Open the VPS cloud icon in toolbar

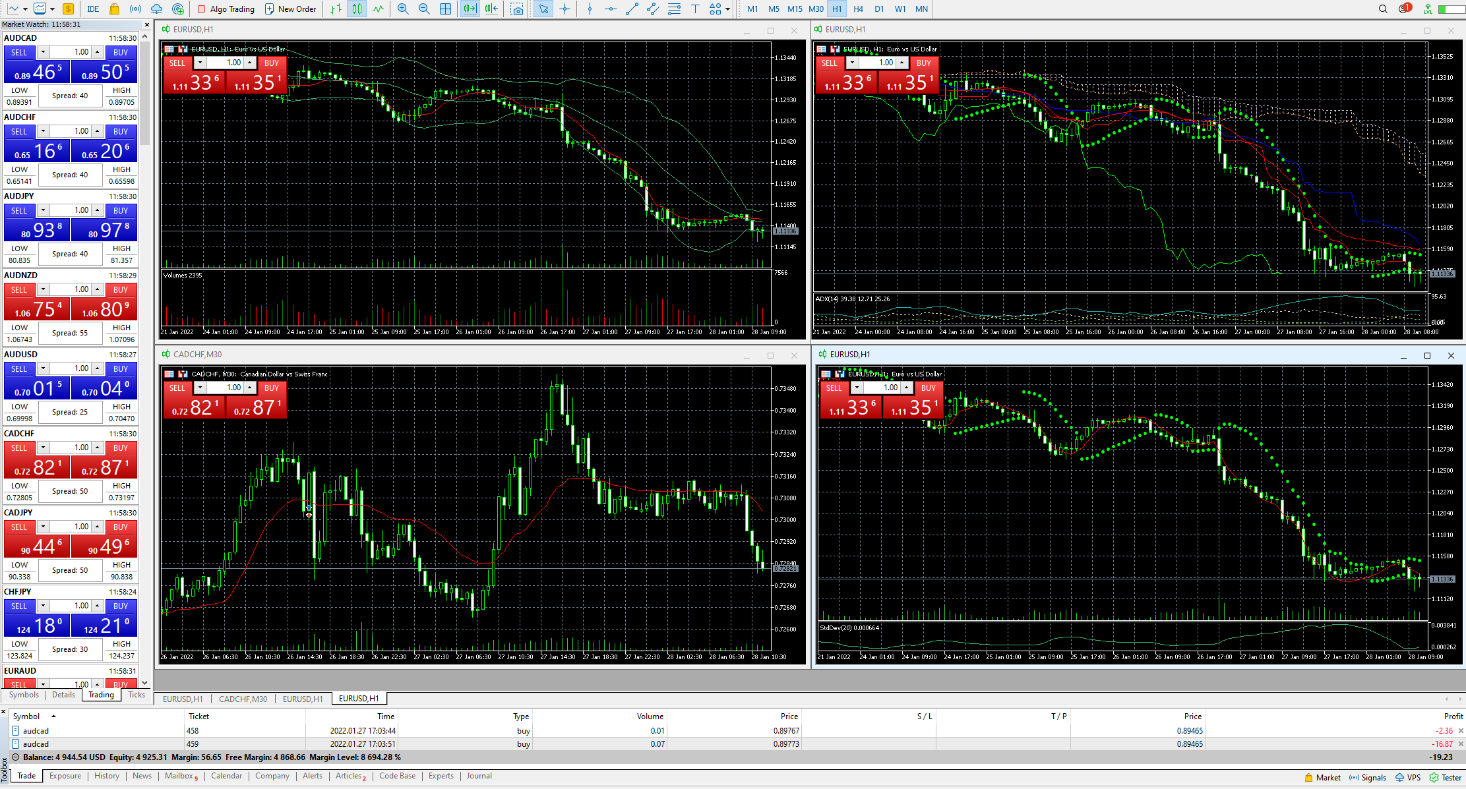click(156, 9)
